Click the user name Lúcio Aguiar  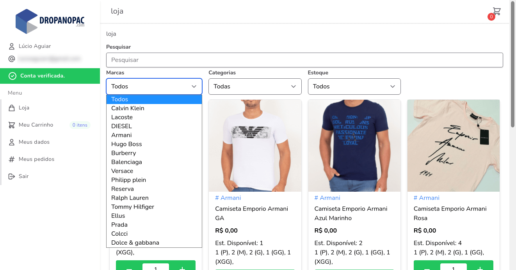point(35,46)
